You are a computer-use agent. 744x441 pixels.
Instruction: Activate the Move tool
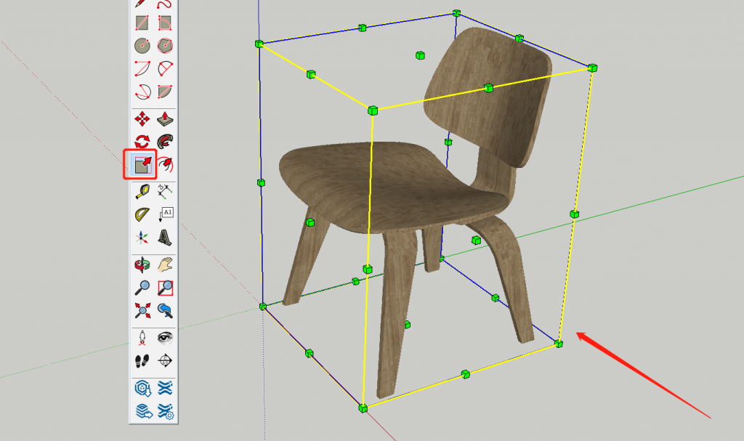click(142, 118)
